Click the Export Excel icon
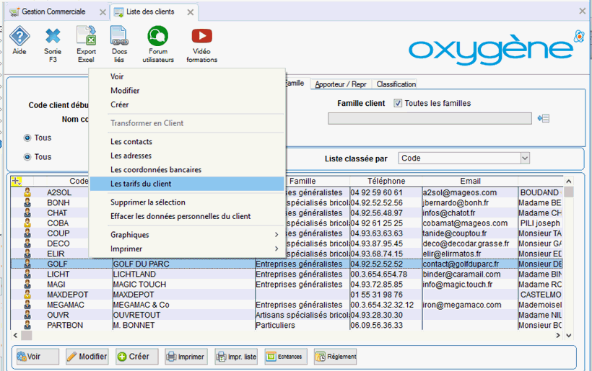Image resolution: width=592 pixels, height=371 pixels. pyautogui.click(x=86, y=45)
